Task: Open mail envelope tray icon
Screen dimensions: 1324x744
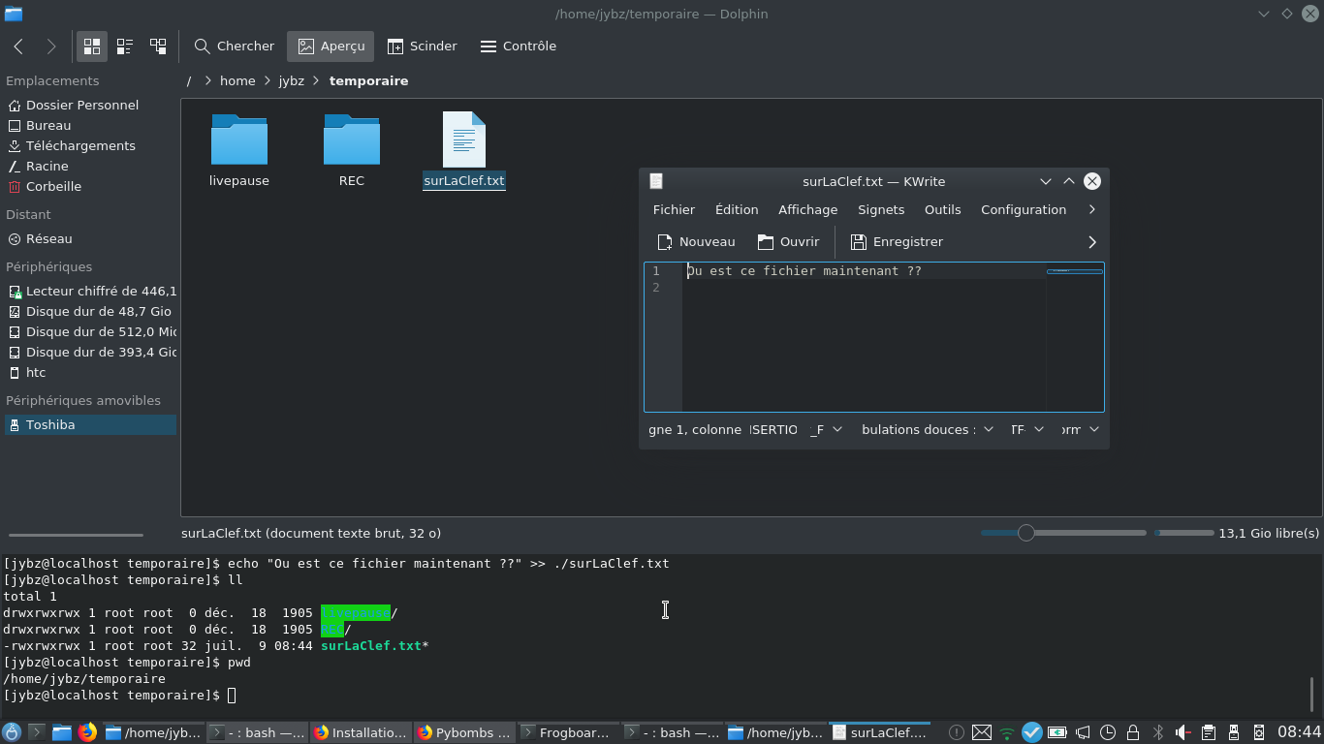Action: [982, 732]
